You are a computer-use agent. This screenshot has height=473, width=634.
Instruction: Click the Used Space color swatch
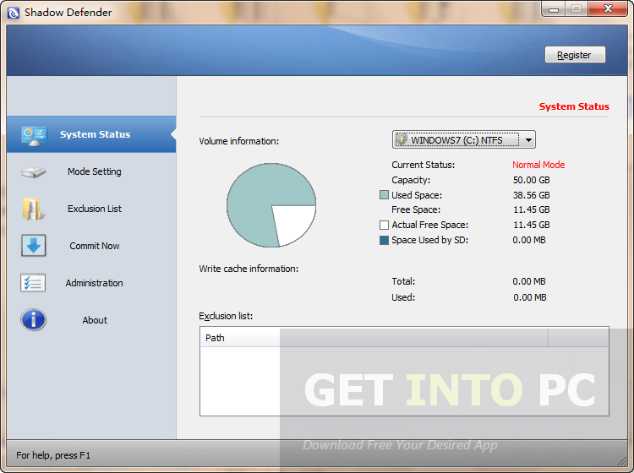coord(384,195)
